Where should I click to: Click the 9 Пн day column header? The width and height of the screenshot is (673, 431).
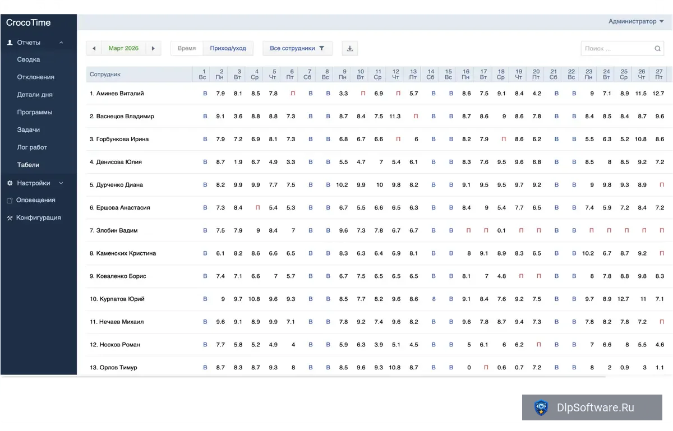click(343, 74)
